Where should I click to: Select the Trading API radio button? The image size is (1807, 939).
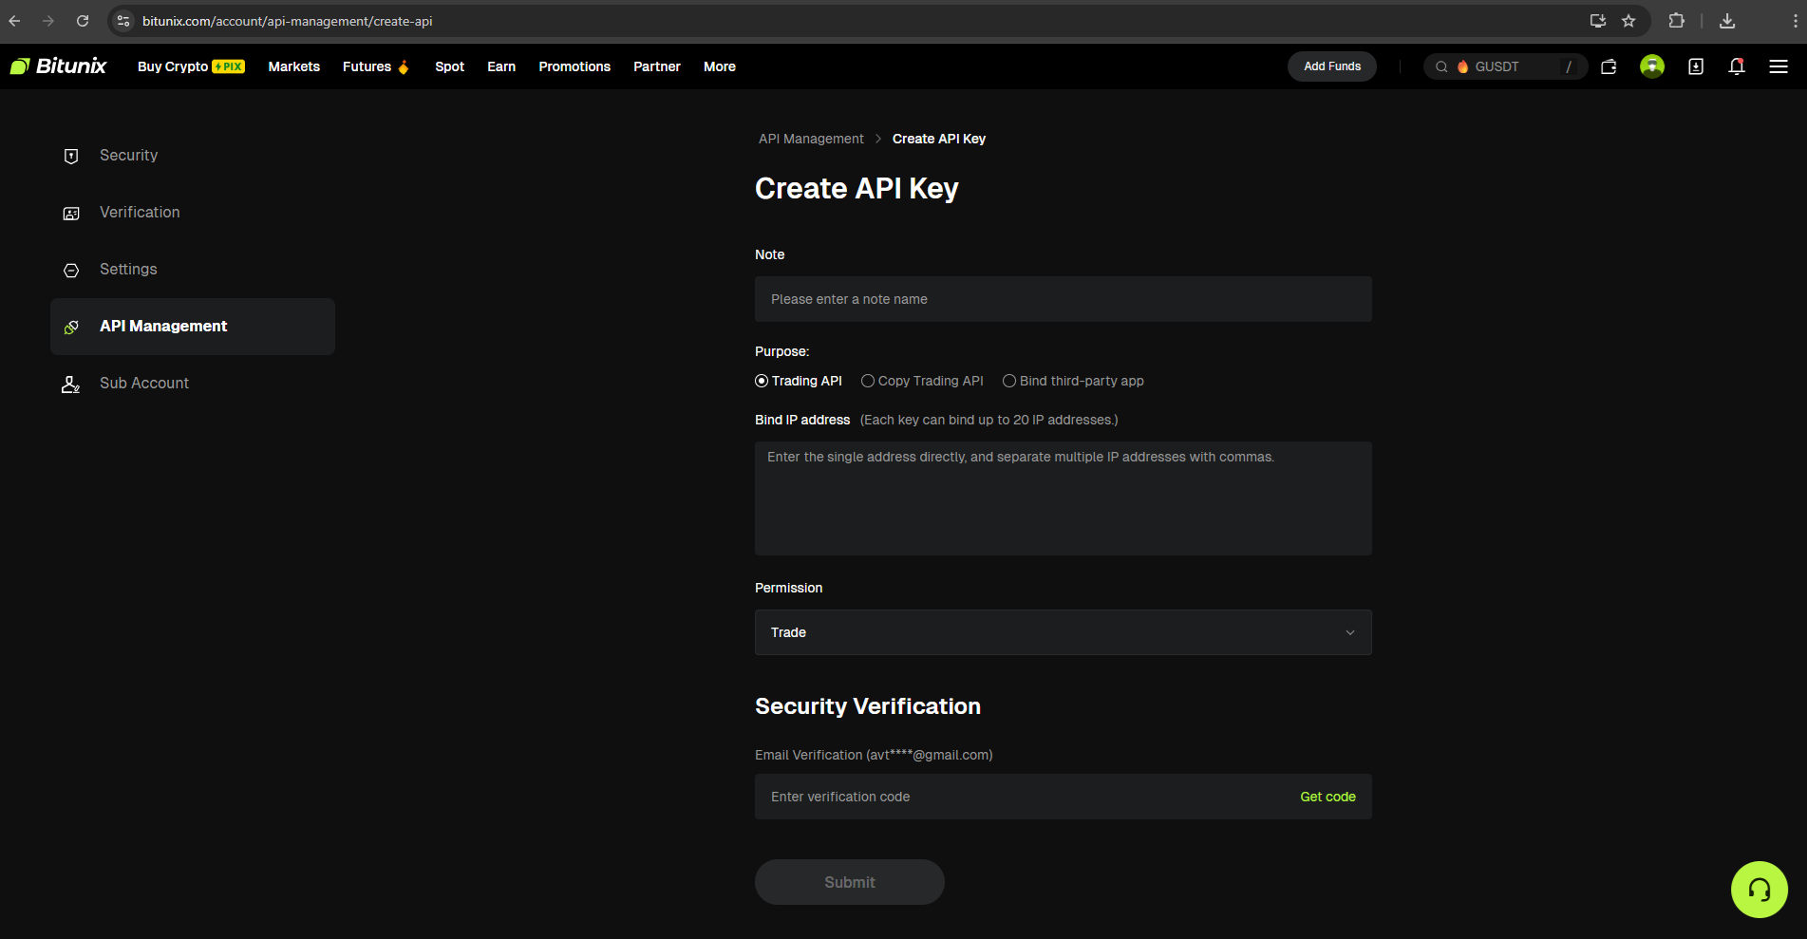tap(761, 380)
